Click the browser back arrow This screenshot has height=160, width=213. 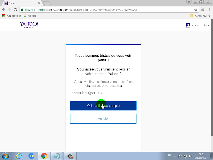click(x=4, y=10)
